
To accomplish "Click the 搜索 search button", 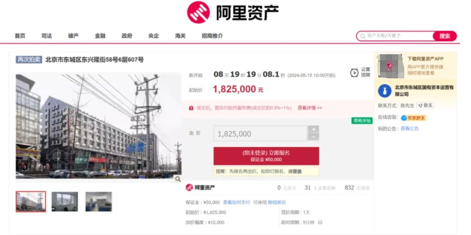I will (x=444, y=36).
